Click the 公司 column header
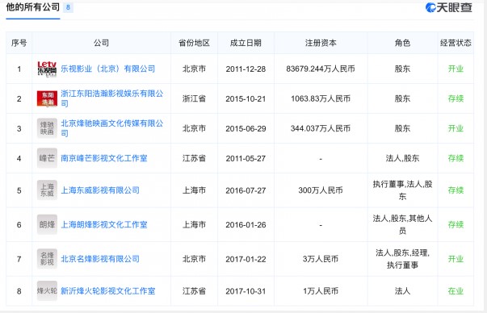This screenshot has height=313, width=487. (101, 43)
